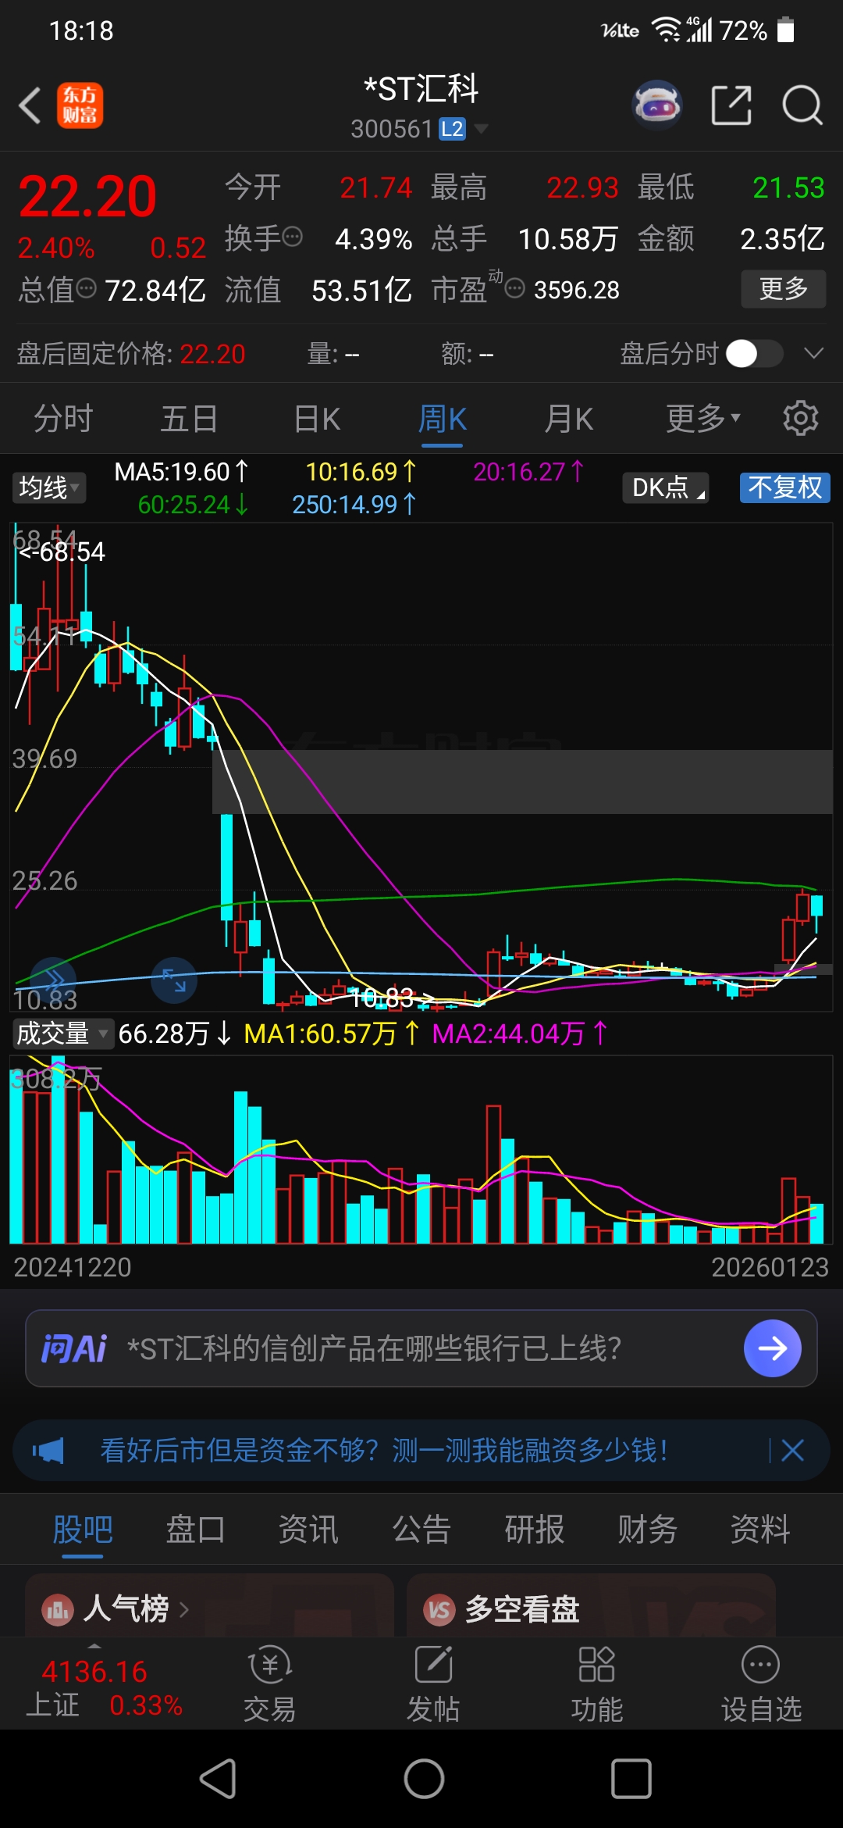Open the 财务 tab
The height and width of the screenshot is (1828, 843).
(647, 1530)
